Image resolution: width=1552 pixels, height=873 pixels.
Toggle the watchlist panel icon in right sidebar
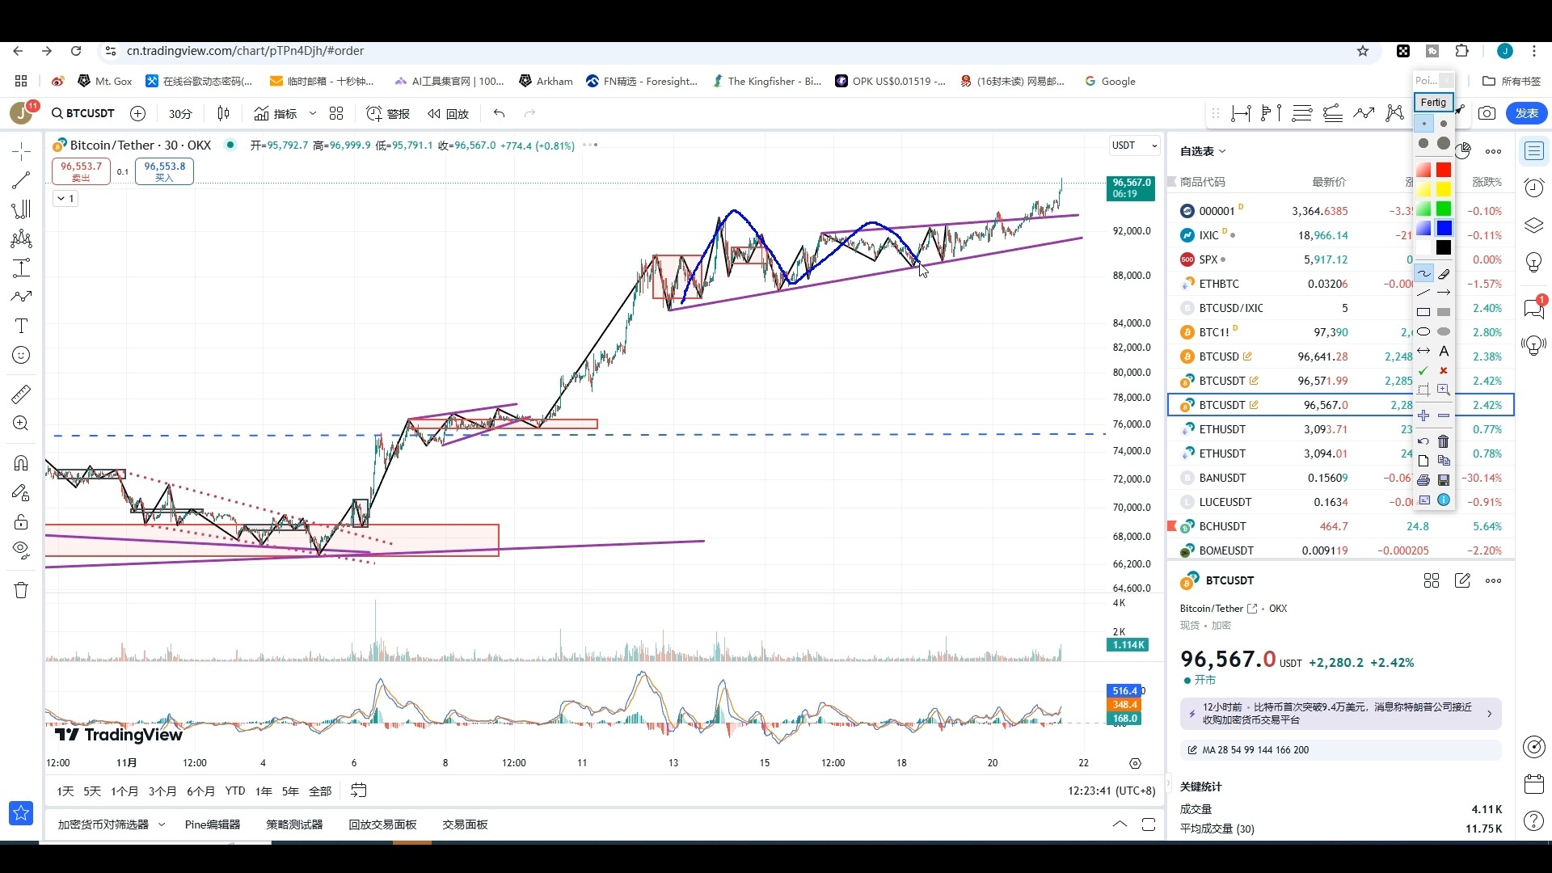[x=1534, y=150]
